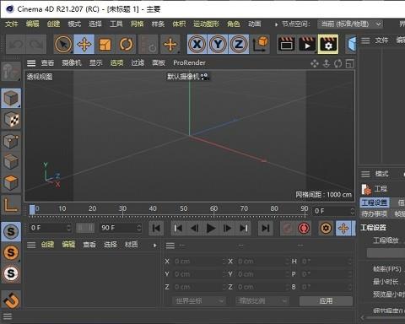Toggle Z axis lock
405x324 pixels.
click(239, 44)
